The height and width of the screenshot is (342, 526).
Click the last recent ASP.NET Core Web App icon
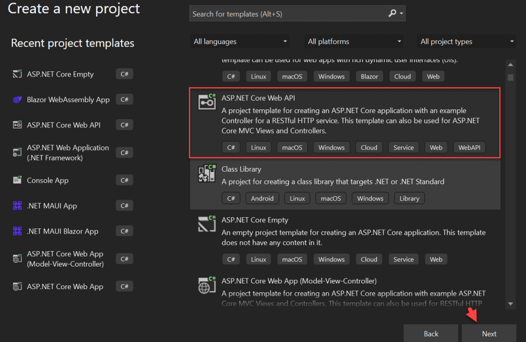pyautogui.click(x=17, y=287)
